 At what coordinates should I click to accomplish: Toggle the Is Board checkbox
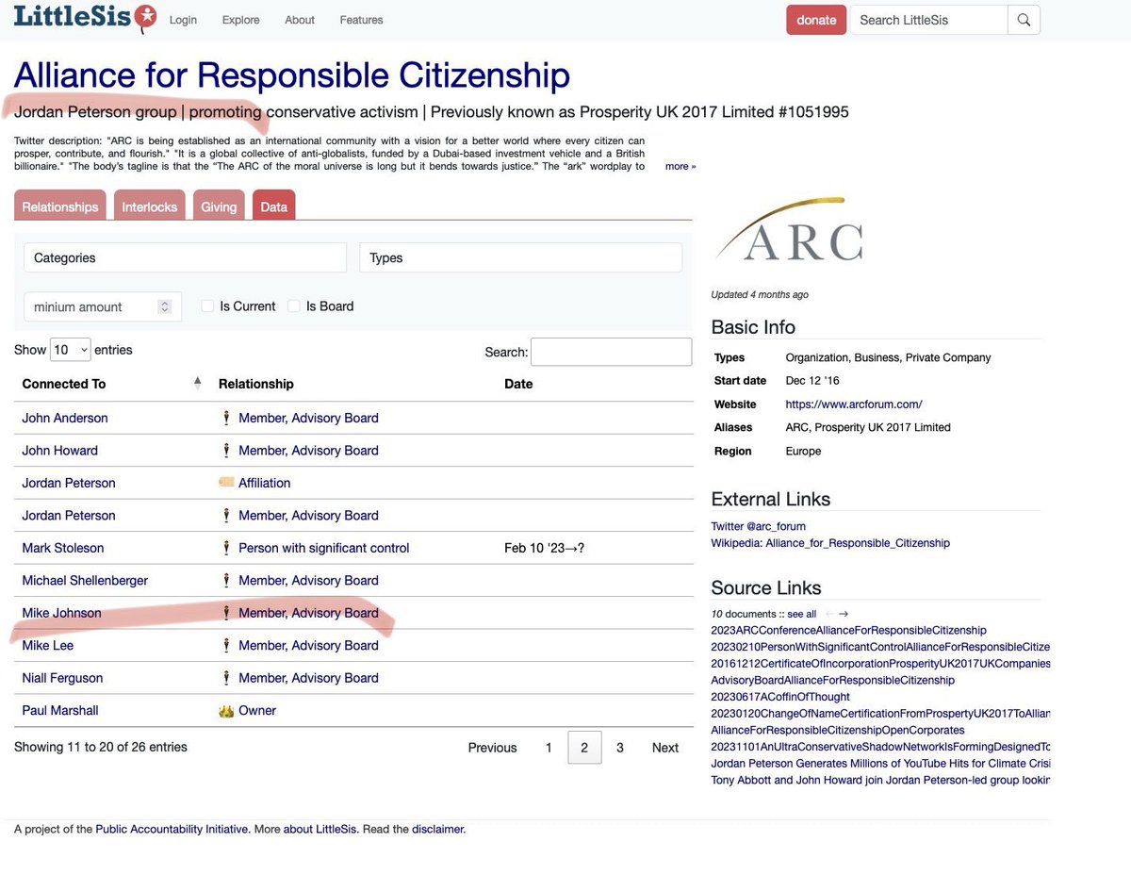coord(294,306)
